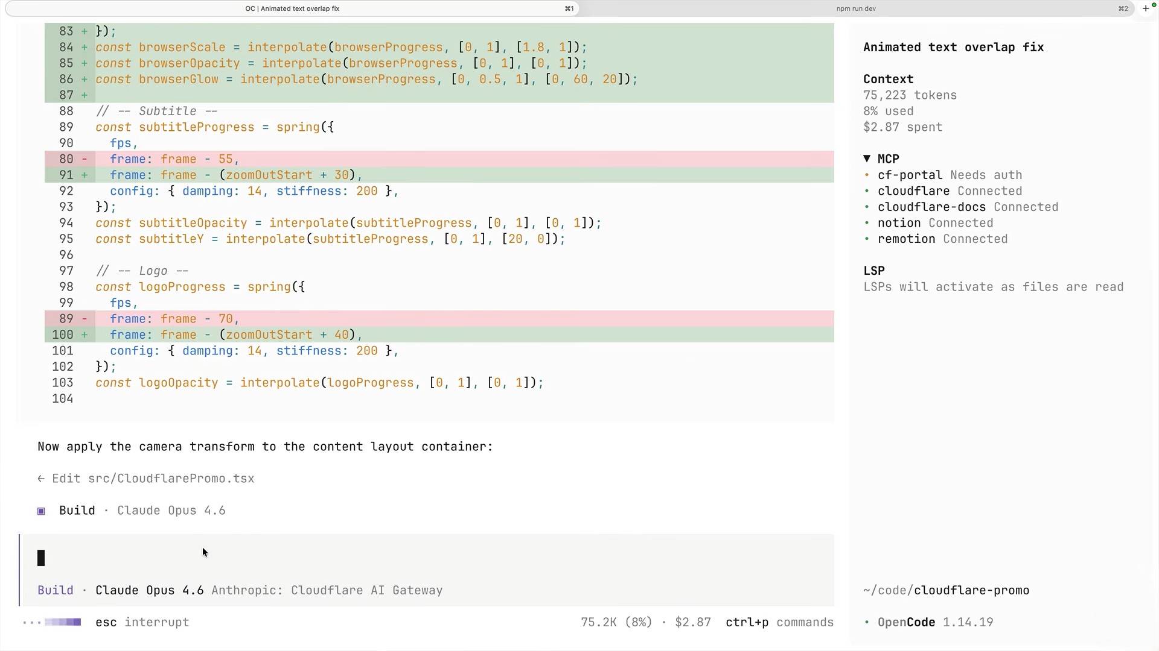Click the OpenCode 1.14.19 version label

pos(935,622)
